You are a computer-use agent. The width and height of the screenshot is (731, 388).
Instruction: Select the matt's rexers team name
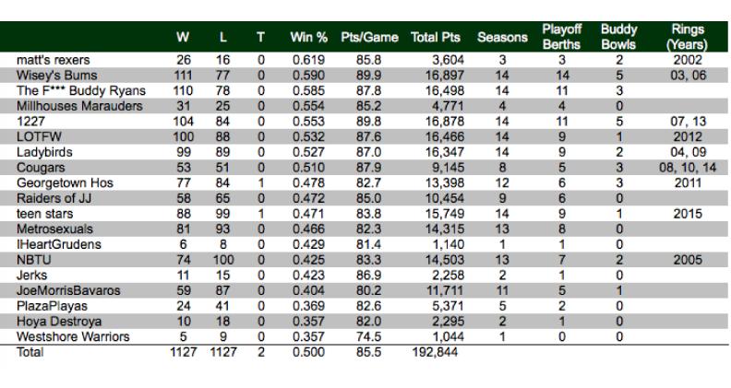coord(54,60)
